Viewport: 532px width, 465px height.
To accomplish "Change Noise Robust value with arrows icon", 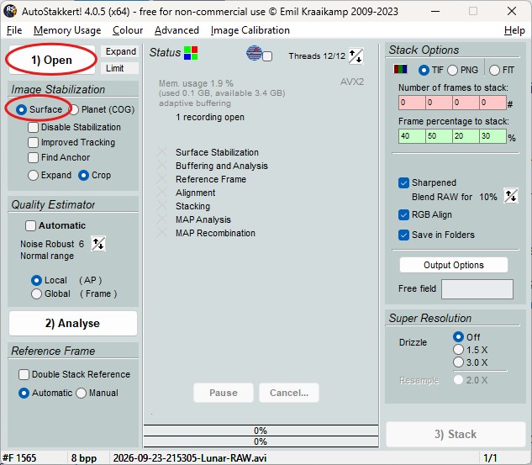I will [x=98, y=244].
